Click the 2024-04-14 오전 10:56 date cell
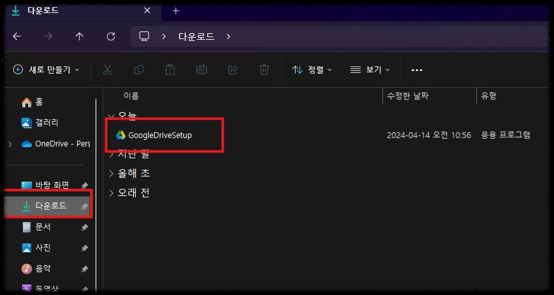 tap(429, 135)
